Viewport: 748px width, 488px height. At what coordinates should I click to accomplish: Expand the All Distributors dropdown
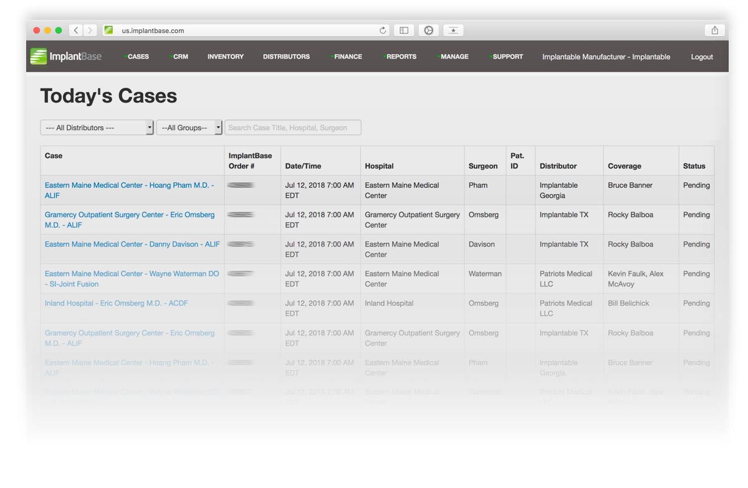pos(97,128)
